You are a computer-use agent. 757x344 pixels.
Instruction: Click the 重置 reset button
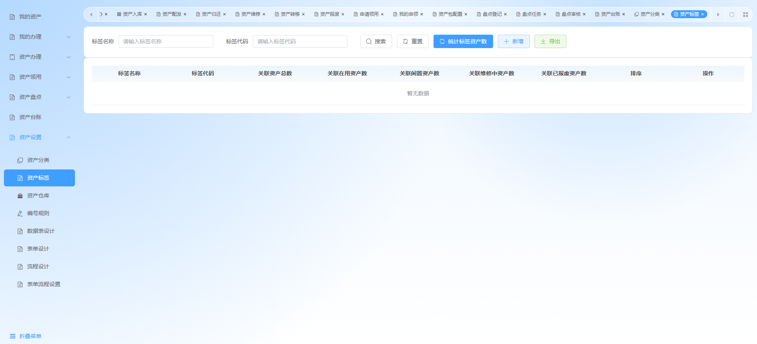coord(413,41)
